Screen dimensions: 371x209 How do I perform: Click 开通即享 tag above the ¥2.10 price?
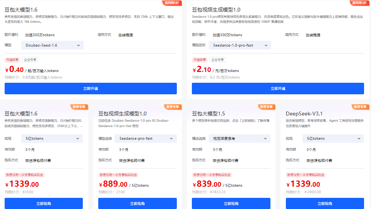tap(200, 60)
